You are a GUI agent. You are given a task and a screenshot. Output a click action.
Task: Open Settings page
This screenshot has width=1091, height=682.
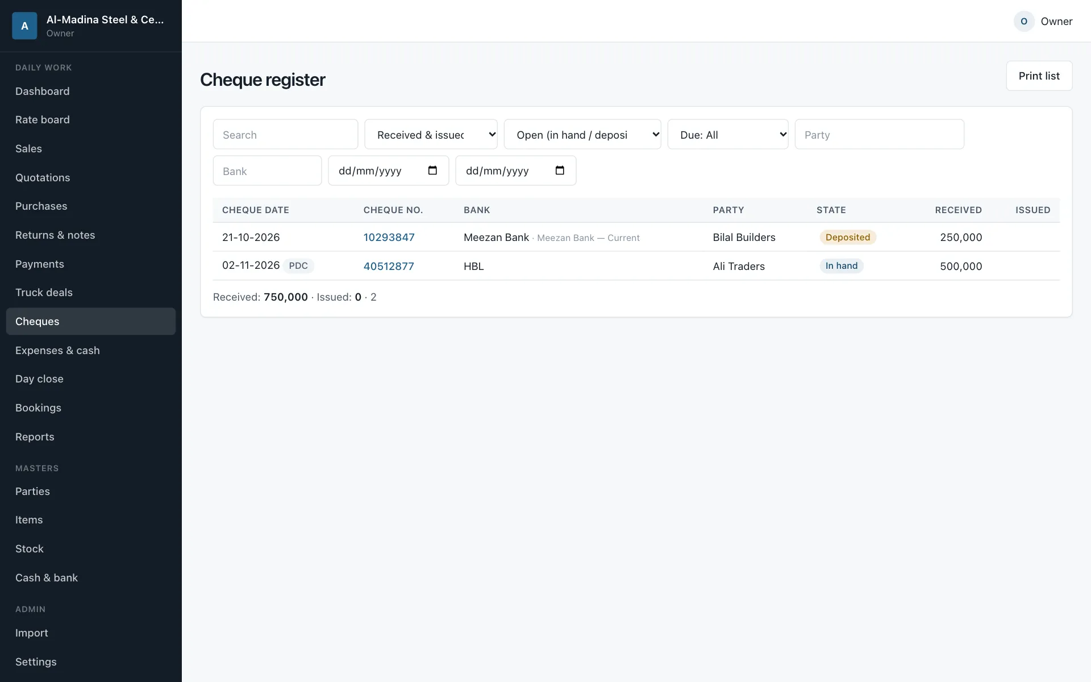tap(91, 662)
